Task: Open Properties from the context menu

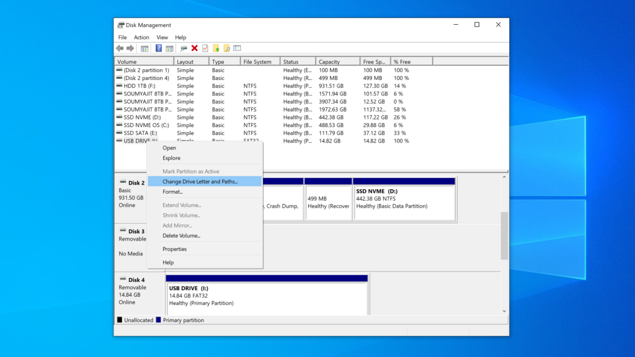Action: tap(205, 249)
